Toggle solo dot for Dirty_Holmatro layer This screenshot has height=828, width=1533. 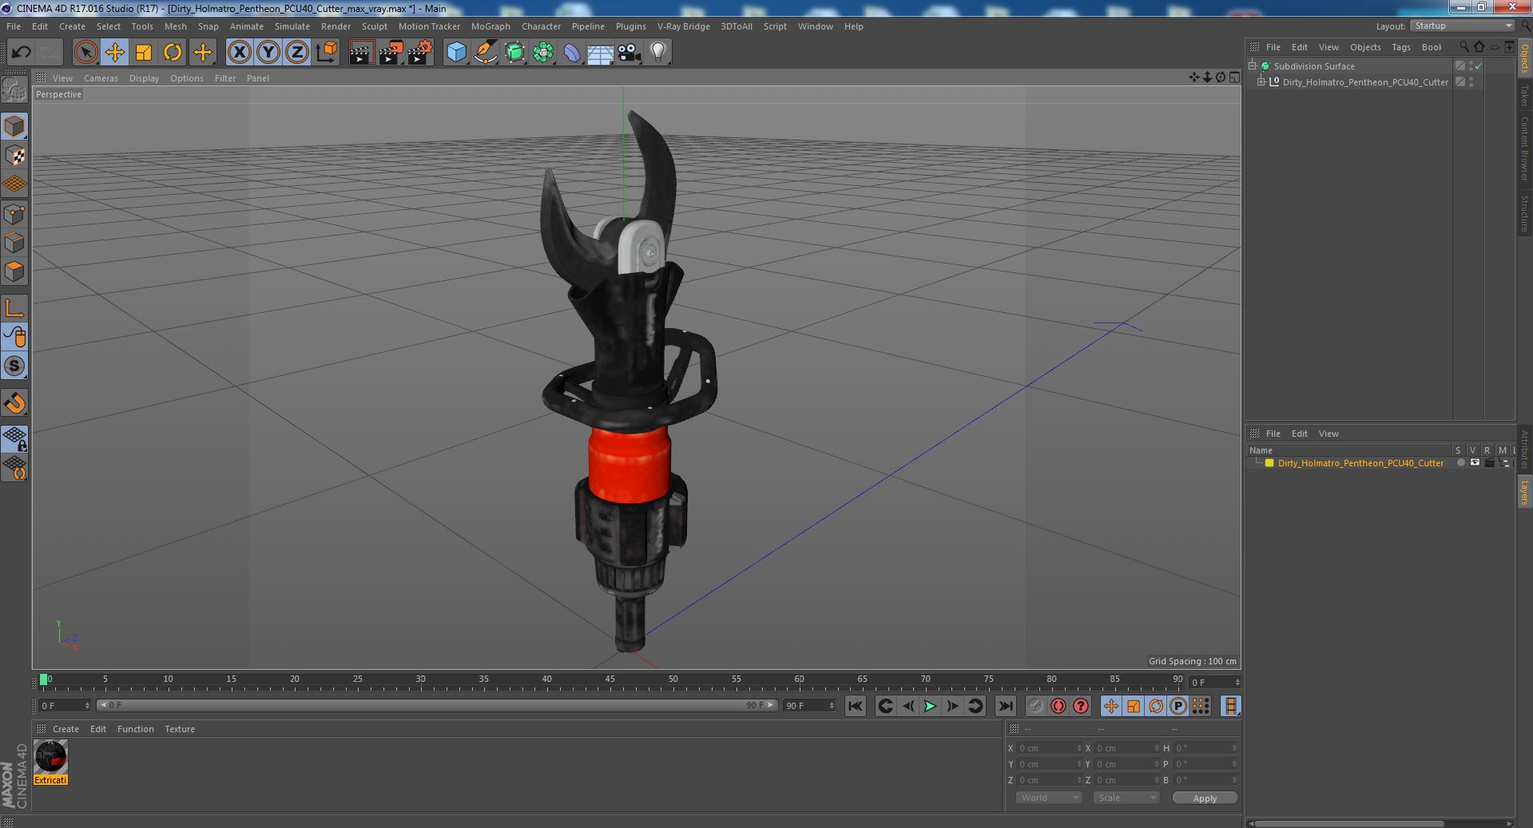(x=1460, y=463)
